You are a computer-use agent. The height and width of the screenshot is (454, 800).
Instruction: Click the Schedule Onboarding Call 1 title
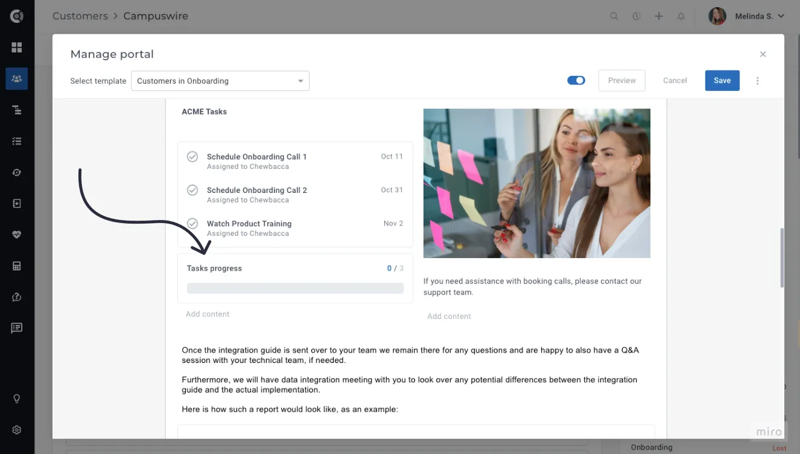pos(257,157)
